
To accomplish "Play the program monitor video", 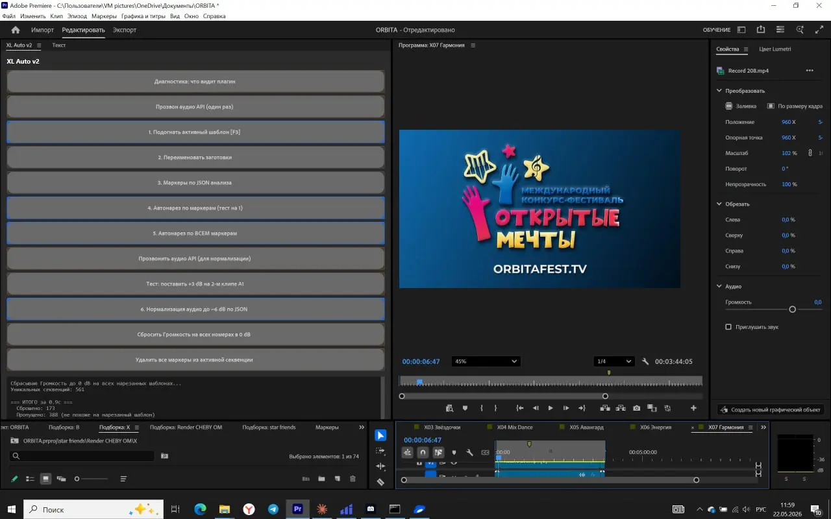I will point(551,408).
